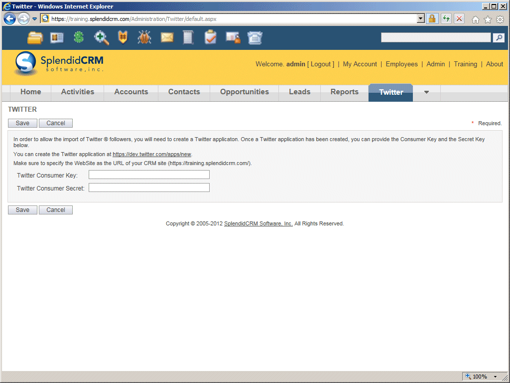The image size is (510, 383).
Task: Click the clipboard checkmark task icon
Action: click(x=211, y=38)
